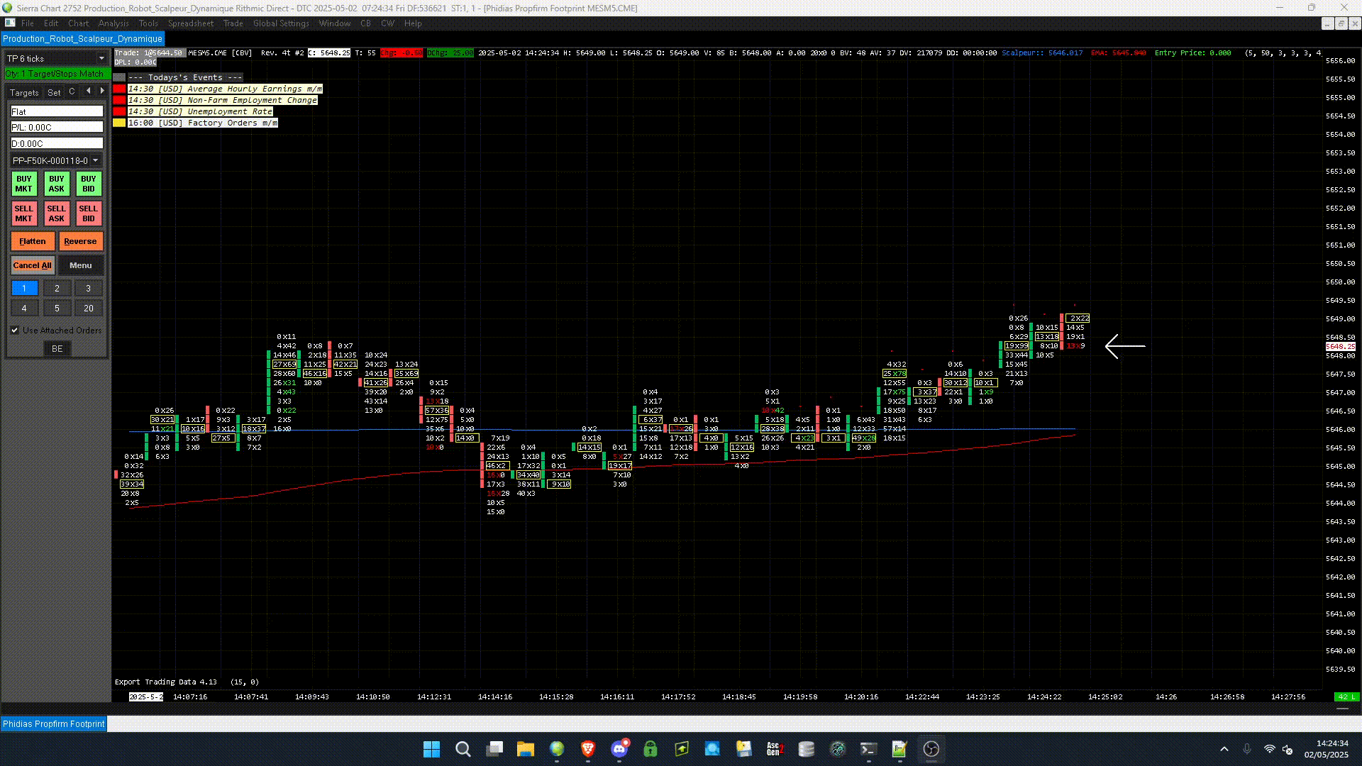Click the microphone tray icon
This screenshot has width=1362, height=766.
[x=1247, y=749]
